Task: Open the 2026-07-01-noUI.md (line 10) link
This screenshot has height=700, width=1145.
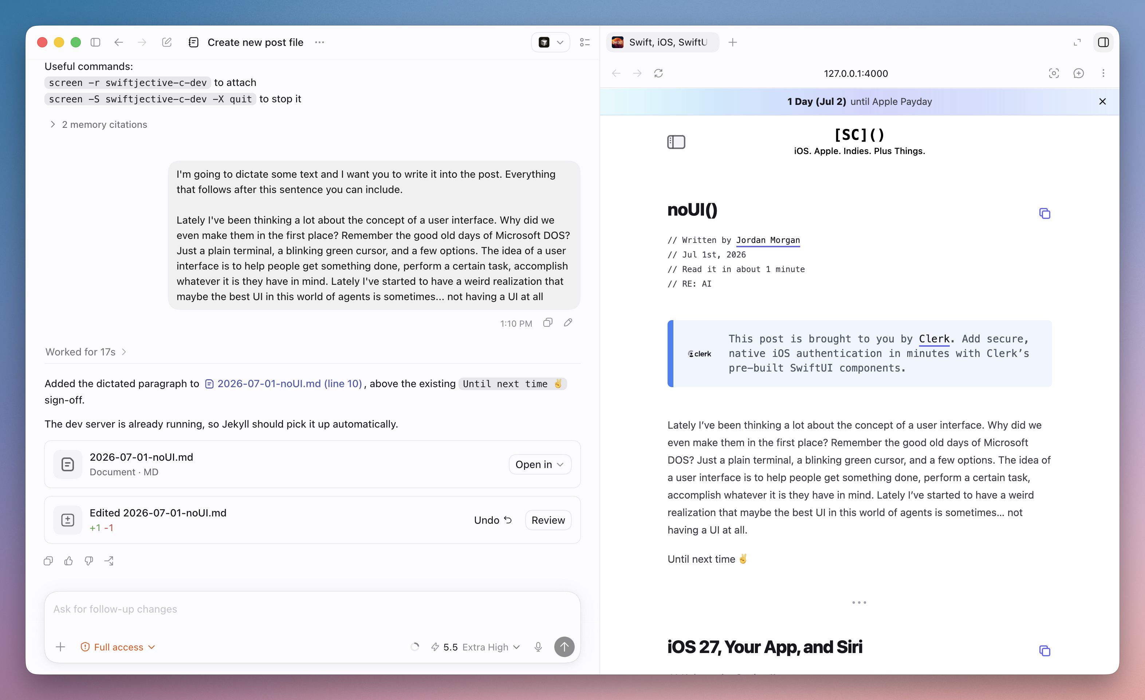Action: (283, 384)
